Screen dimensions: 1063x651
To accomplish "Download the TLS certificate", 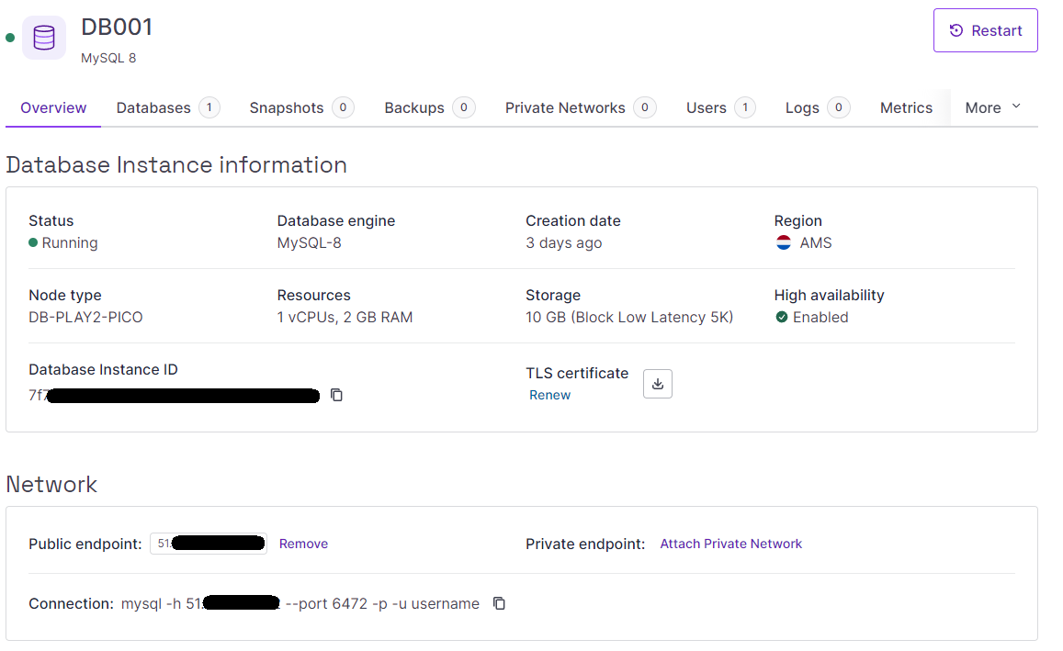I will click(x=657, y=383).
